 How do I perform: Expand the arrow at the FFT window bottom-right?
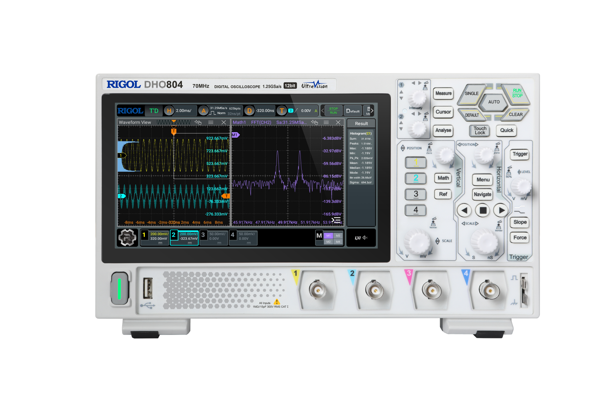tap(335, 220)
